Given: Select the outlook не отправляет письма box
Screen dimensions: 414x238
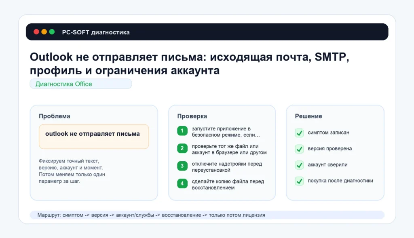Looking at the screenshot, I should point(94,137).
